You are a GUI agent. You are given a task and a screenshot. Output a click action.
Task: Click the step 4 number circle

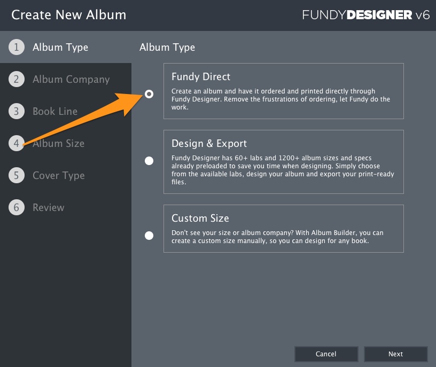pyautogui.click(x=17, y=143)
